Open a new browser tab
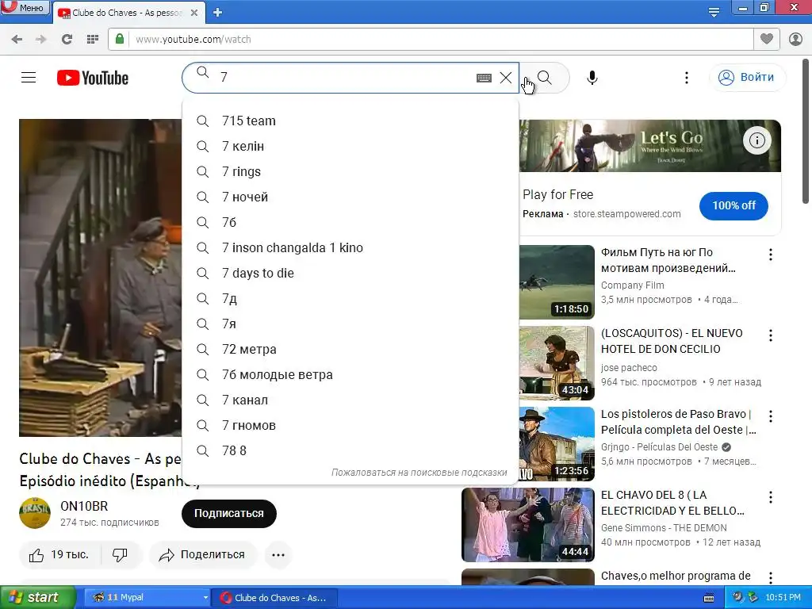 217,13
